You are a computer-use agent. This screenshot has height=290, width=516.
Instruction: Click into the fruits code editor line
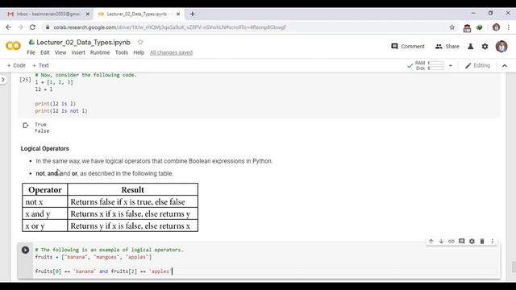(x=104, y=271)
